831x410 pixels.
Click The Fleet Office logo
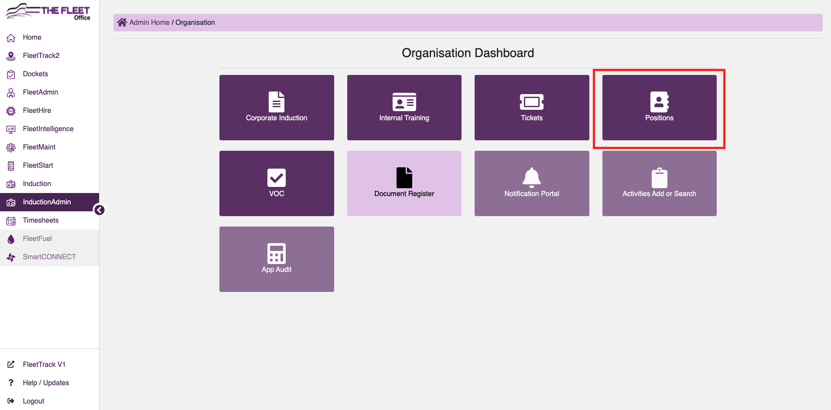pos(48,12)
